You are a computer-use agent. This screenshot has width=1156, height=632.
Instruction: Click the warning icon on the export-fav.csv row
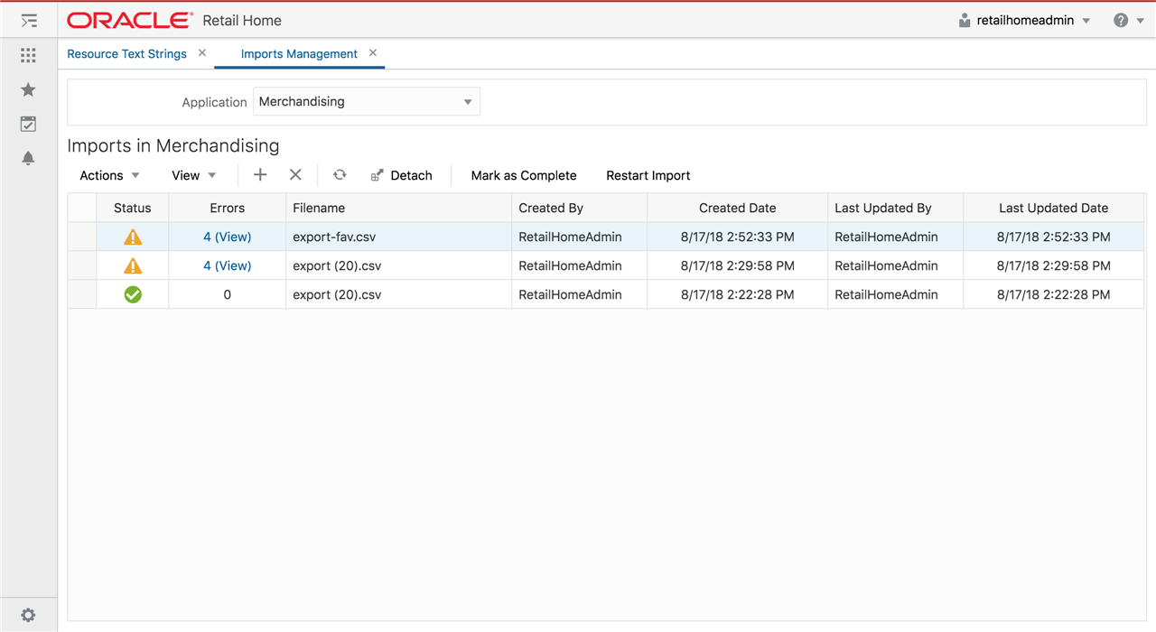[132, 237]
